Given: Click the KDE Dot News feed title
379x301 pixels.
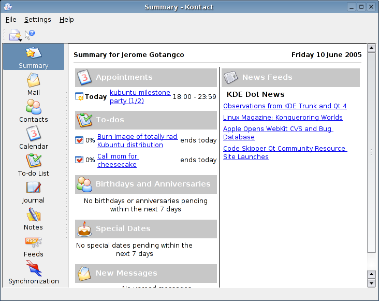Looking at the screenshot, I should click(255, 94).
